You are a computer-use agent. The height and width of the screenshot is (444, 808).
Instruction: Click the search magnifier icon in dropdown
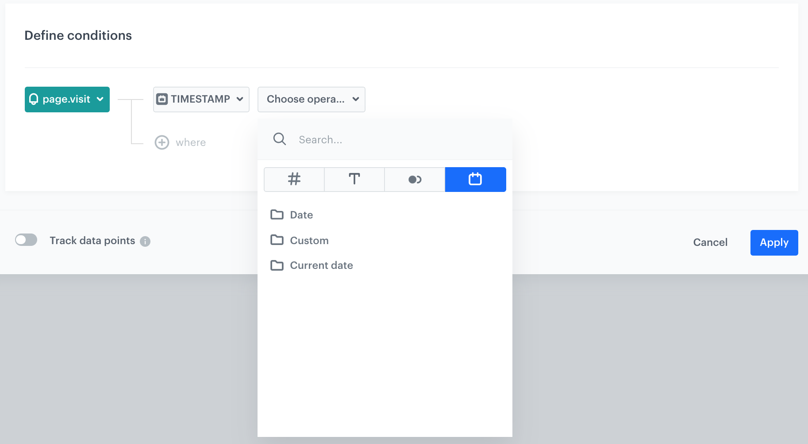click(279, 139)
